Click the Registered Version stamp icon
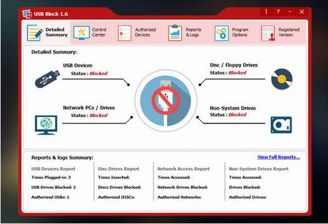The width and height of the screenshot is (328, 224). tap(268, 33)
